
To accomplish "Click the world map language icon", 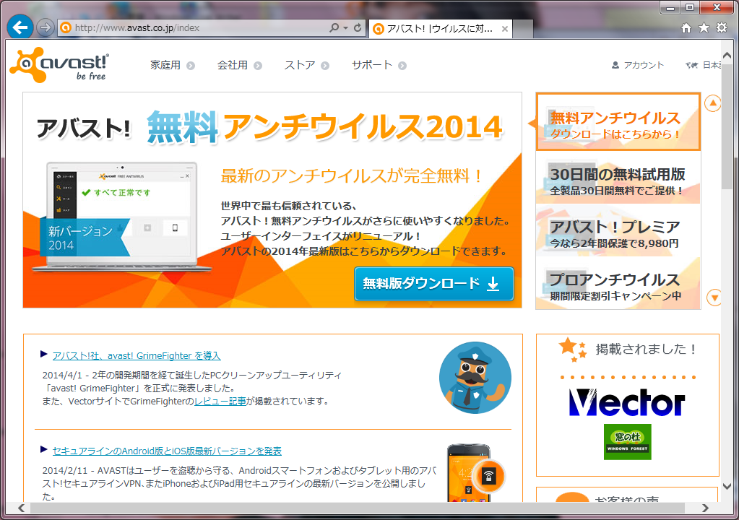I will click(691, 65).
